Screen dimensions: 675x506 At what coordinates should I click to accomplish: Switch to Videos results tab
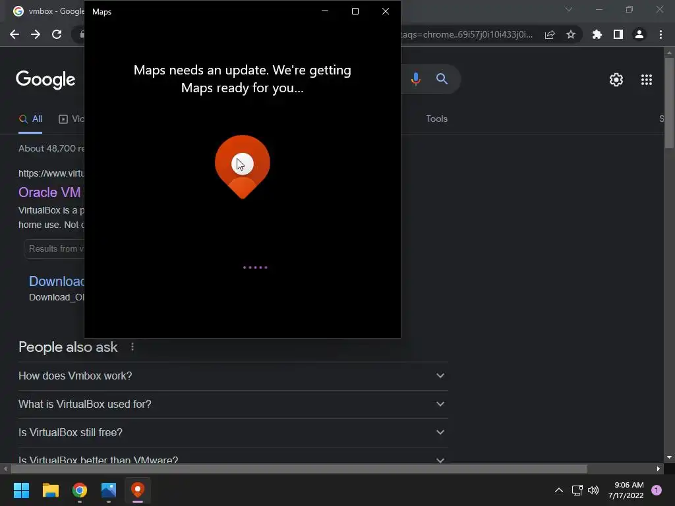[71, 119]
